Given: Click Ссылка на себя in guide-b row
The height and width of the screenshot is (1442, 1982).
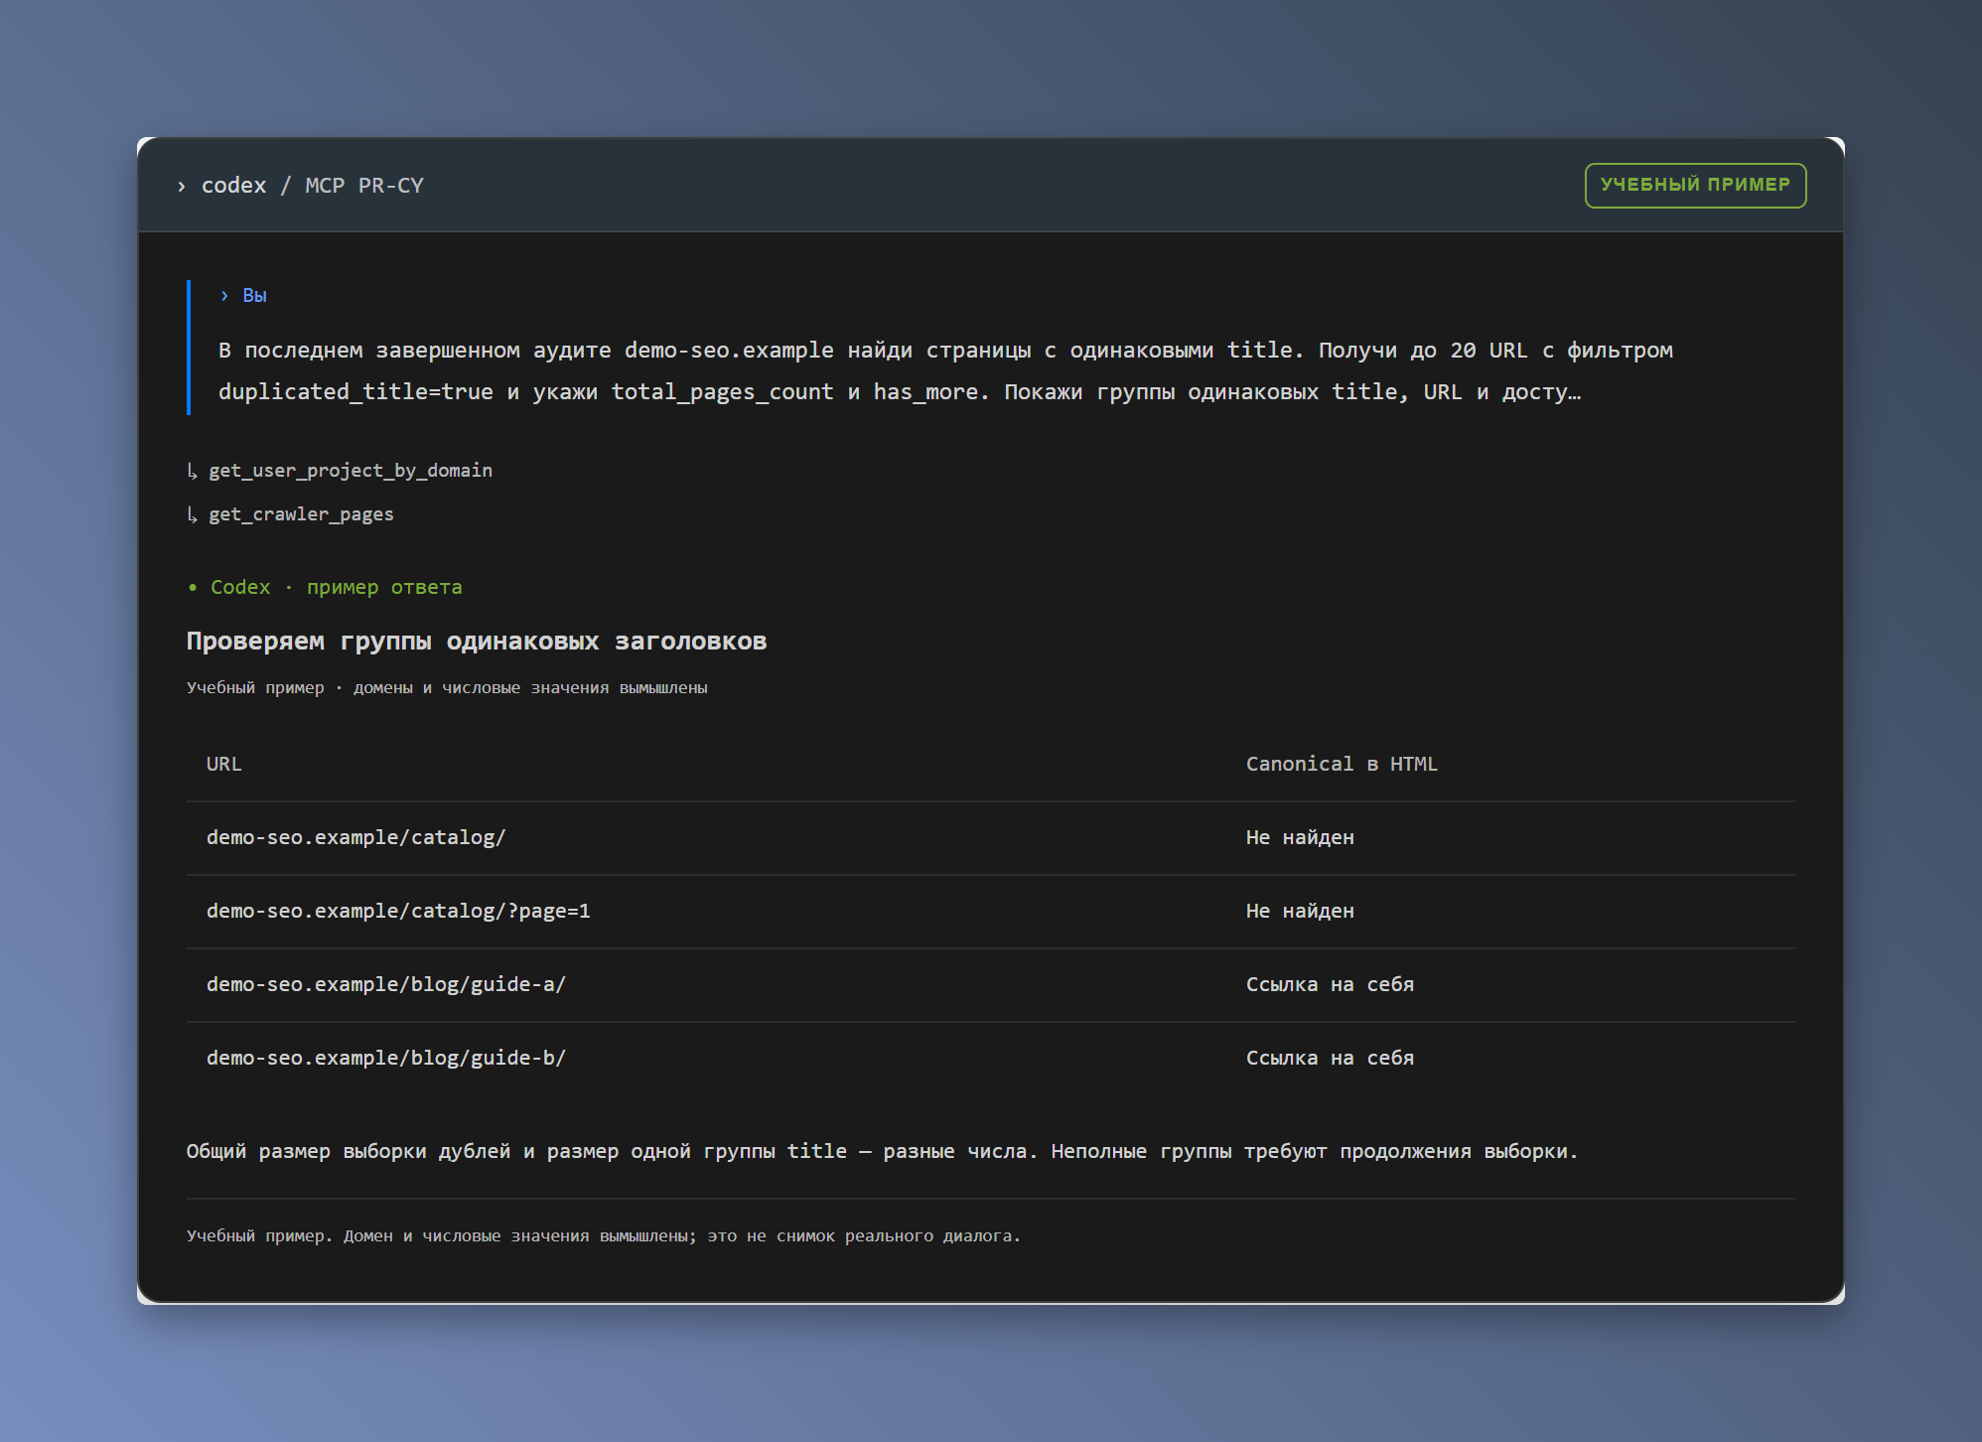Looking at the screenshot, I should (x=1330, y=1059).
